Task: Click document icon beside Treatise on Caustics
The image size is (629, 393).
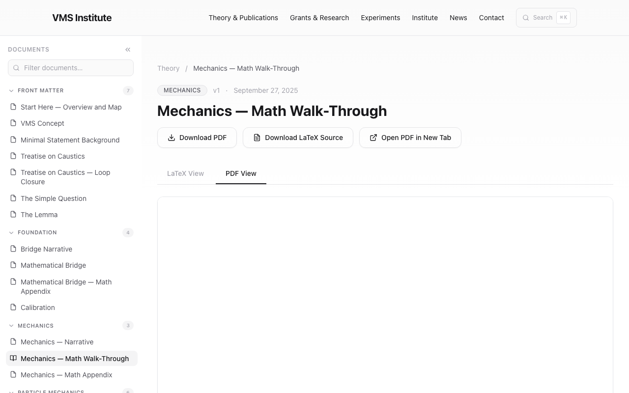Action: [x=13, y=156]
